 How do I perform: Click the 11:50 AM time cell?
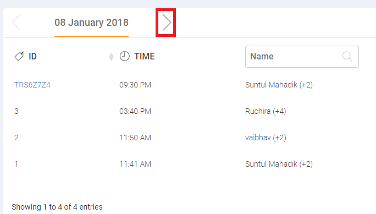[x=135, y=138]
